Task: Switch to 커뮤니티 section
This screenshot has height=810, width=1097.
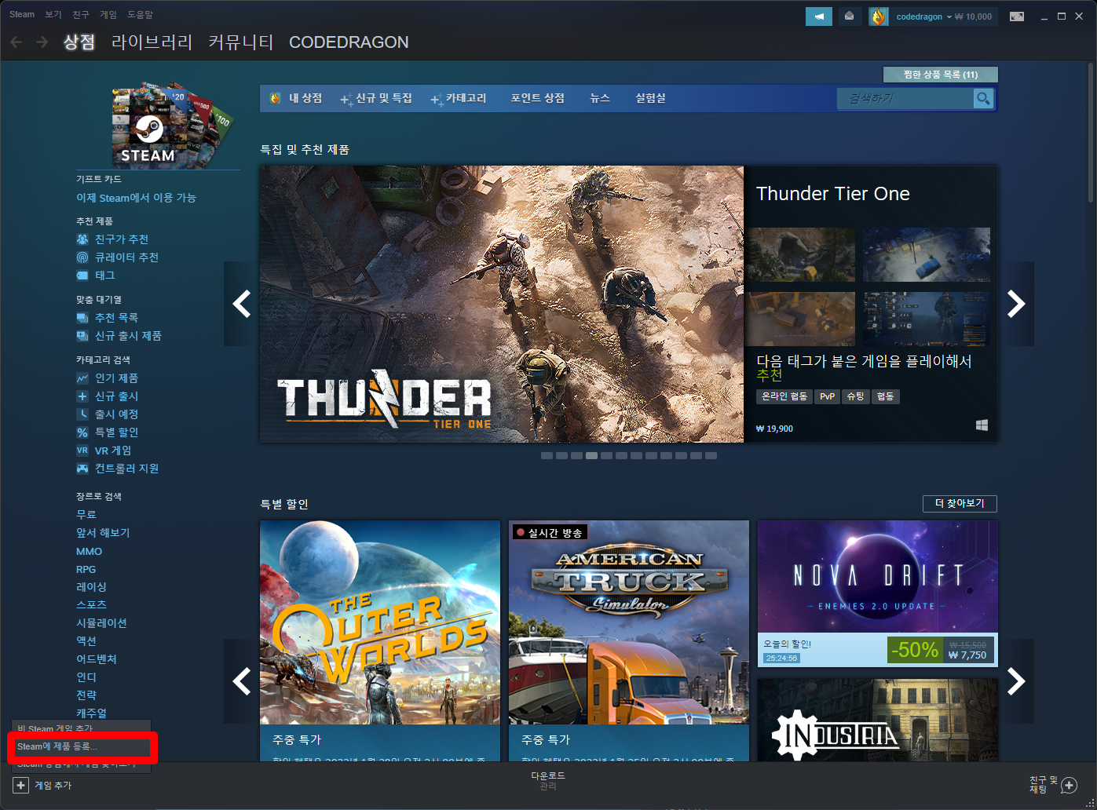Action: pos(240,42)
